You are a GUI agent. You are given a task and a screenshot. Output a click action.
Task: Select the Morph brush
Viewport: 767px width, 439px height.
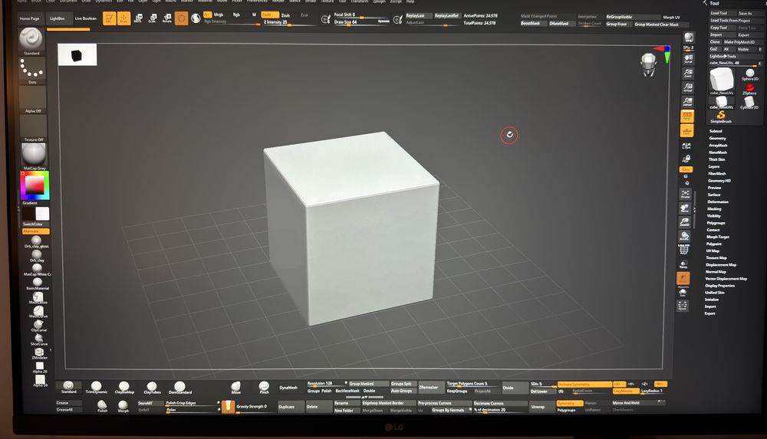coord(123,406)
